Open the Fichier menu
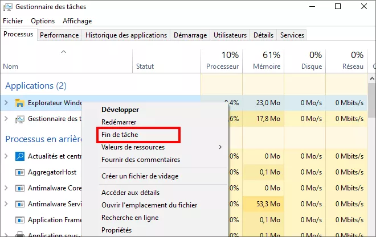Image resolution: width=376 pixels, height=237 pixels. pos(13,21)
